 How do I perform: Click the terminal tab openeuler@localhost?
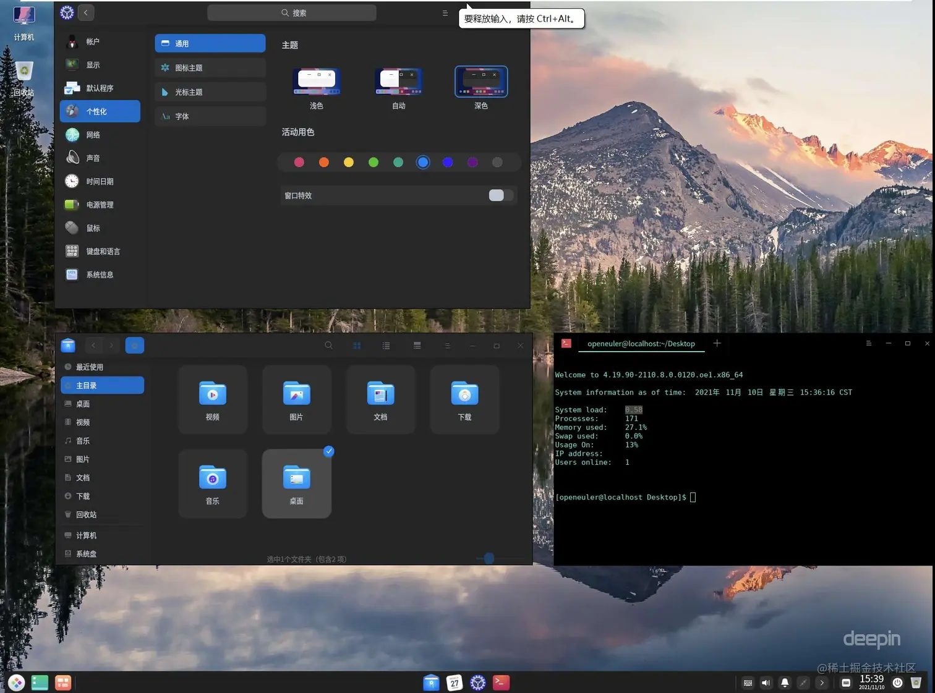pyautogui.click(x=641, y=344)
